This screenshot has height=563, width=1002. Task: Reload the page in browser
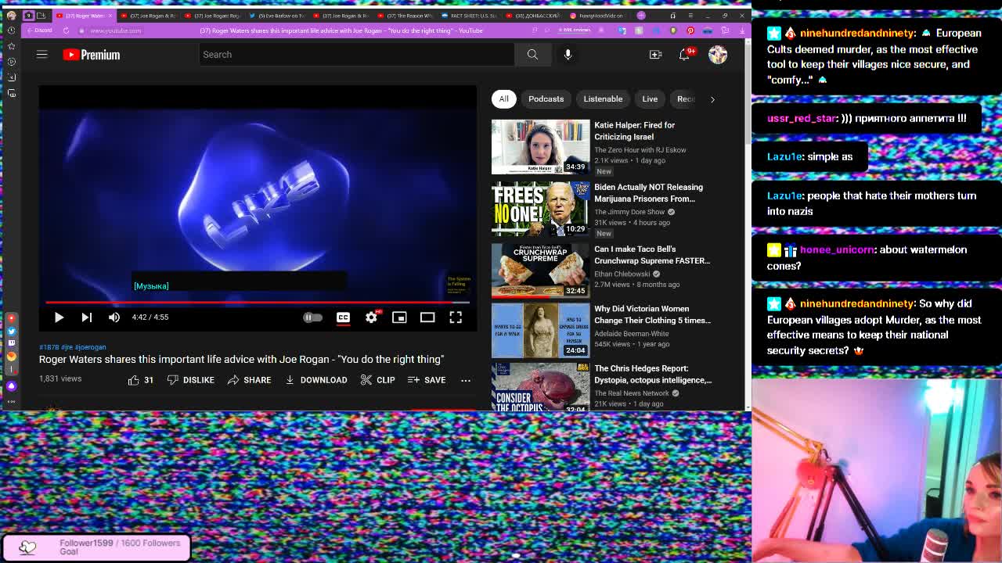[x=66, y=30]
